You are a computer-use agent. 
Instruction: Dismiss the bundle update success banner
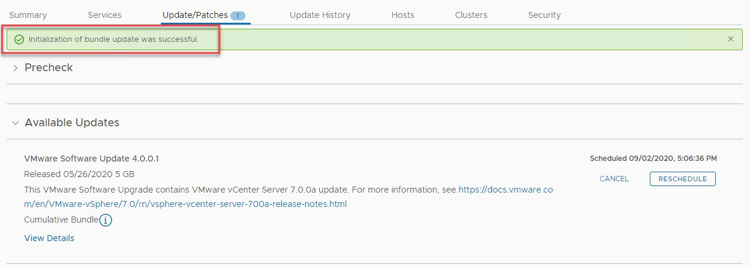coord(730,39)
